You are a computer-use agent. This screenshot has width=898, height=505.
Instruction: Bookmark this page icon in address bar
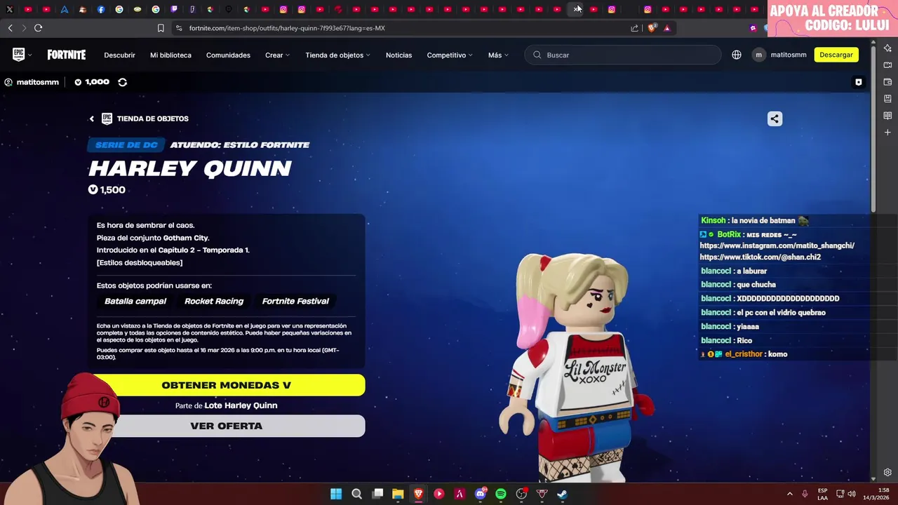(161, 28)
